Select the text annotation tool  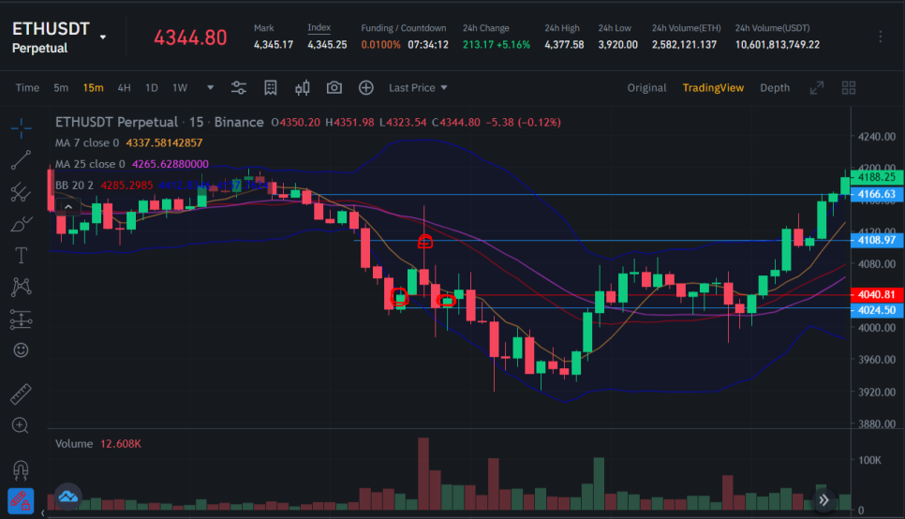[21, 255]
